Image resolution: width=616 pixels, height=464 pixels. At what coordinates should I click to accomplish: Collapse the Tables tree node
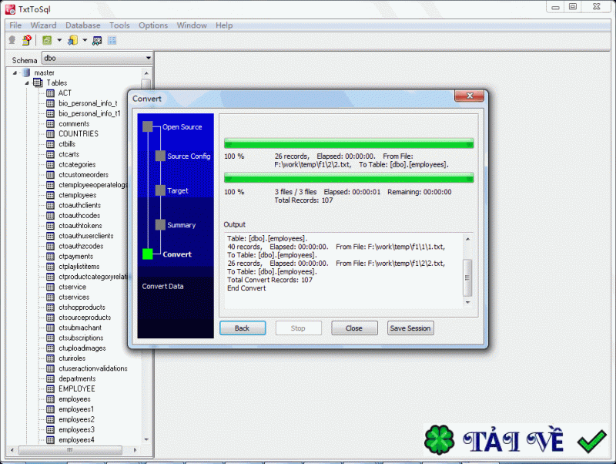pos(25,82)
